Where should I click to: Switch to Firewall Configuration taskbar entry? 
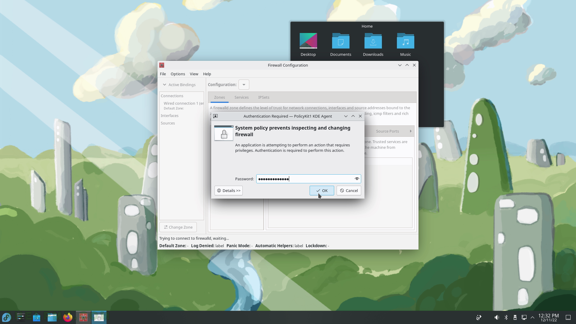pos(83,317)
